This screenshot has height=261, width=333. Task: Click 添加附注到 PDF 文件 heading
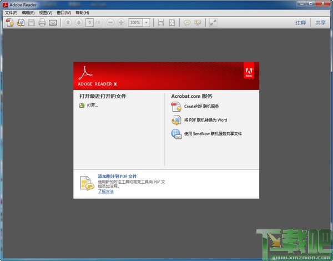(117, 176)
